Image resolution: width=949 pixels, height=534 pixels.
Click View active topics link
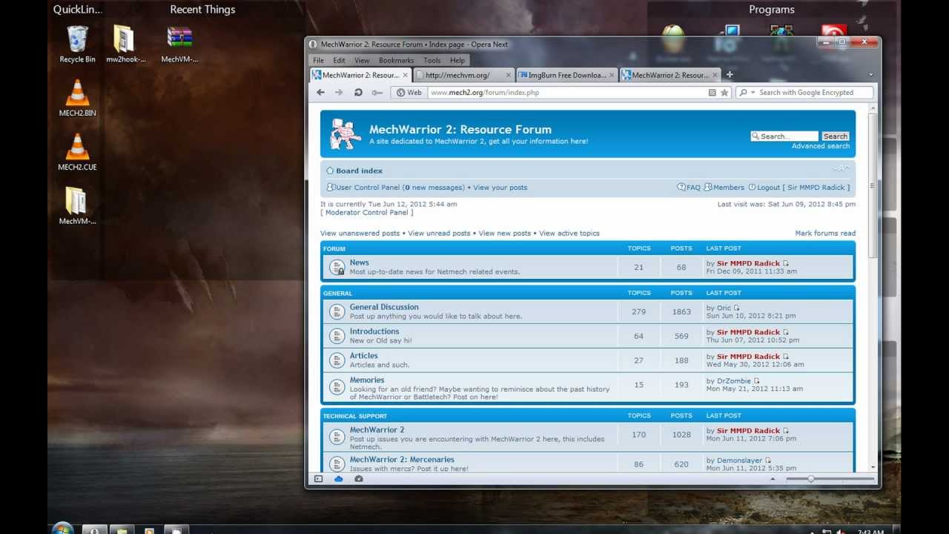(x=569, y=234)
